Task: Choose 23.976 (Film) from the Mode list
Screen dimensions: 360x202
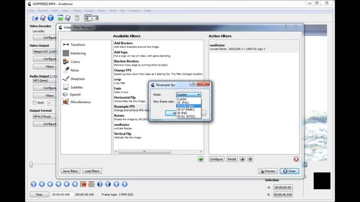Action: [x=188, y=106]
